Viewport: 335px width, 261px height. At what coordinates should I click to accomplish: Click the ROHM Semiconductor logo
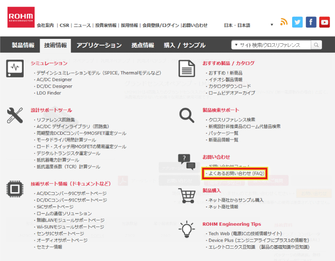click(21, 17)
